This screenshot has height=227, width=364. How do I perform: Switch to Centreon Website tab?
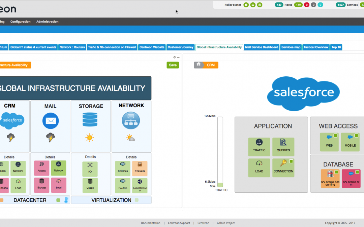coord(152,47)
